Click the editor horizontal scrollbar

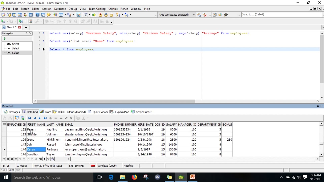(116, 101)
